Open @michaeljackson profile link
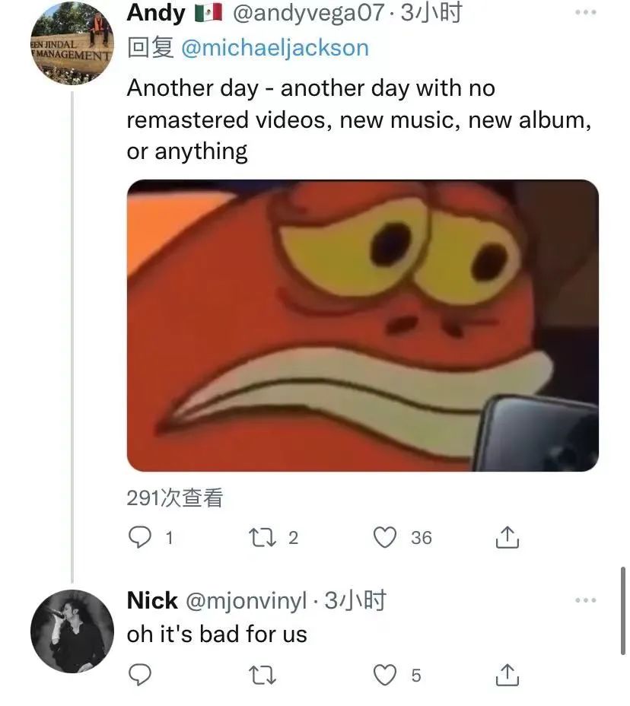The image size is (630, 706). pyautogui.click(x=275, y=48)
